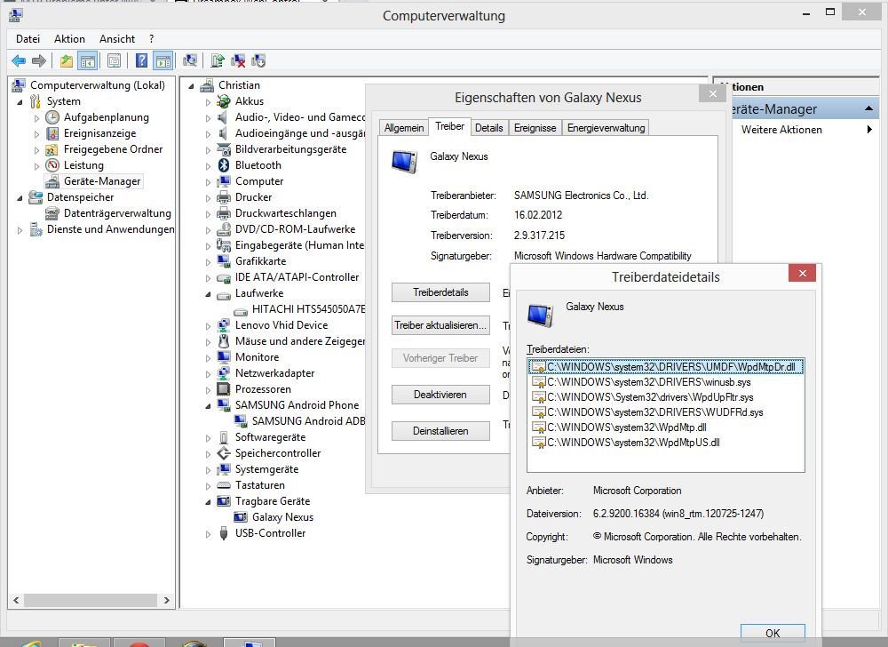Select Geräte-Manager in the left tree
The height and width of the screenshot is (647, 888).
point(102,181)
